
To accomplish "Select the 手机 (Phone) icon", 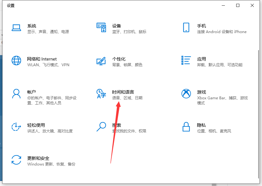I will click(186, 27).
